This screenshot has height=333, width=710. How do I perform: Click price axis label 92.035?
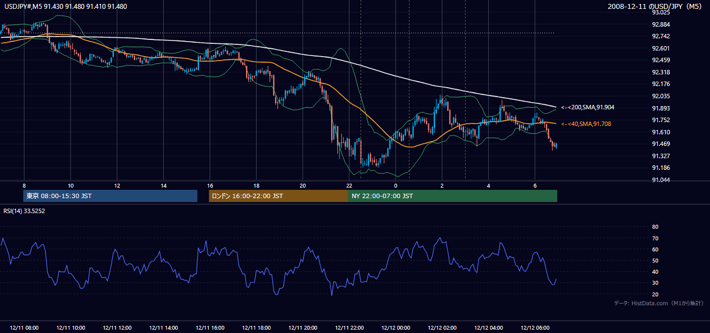point(661,96)
